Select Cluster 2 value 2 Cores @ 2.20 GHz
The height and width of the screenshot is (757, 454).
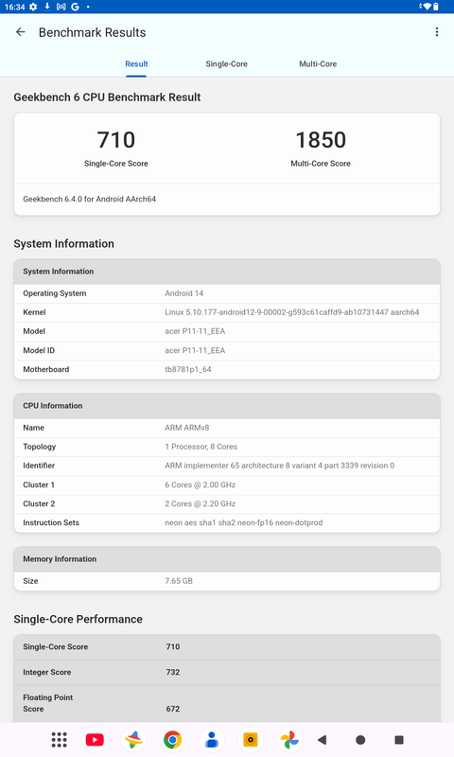[x=201, y=503]
